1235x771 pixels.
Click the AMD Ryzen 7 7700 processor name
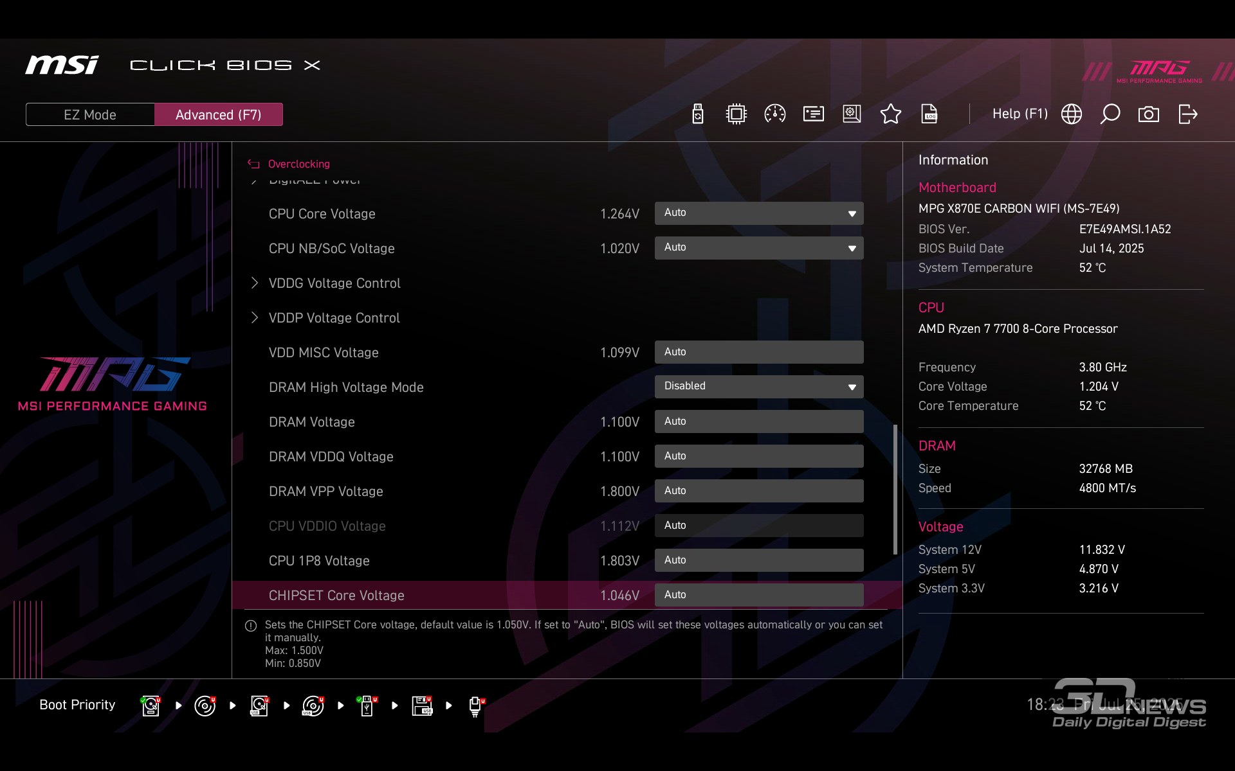1018,329
